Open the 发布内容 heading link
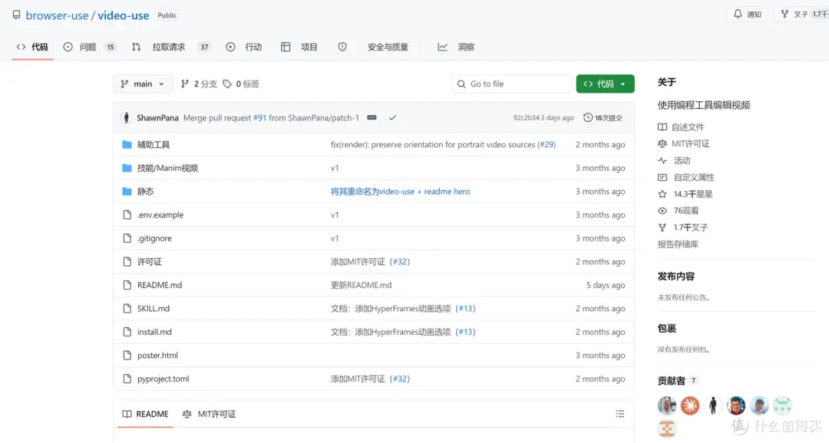This screenshot has height=443, width=829. pyautogui.click(x=676, y=276)
